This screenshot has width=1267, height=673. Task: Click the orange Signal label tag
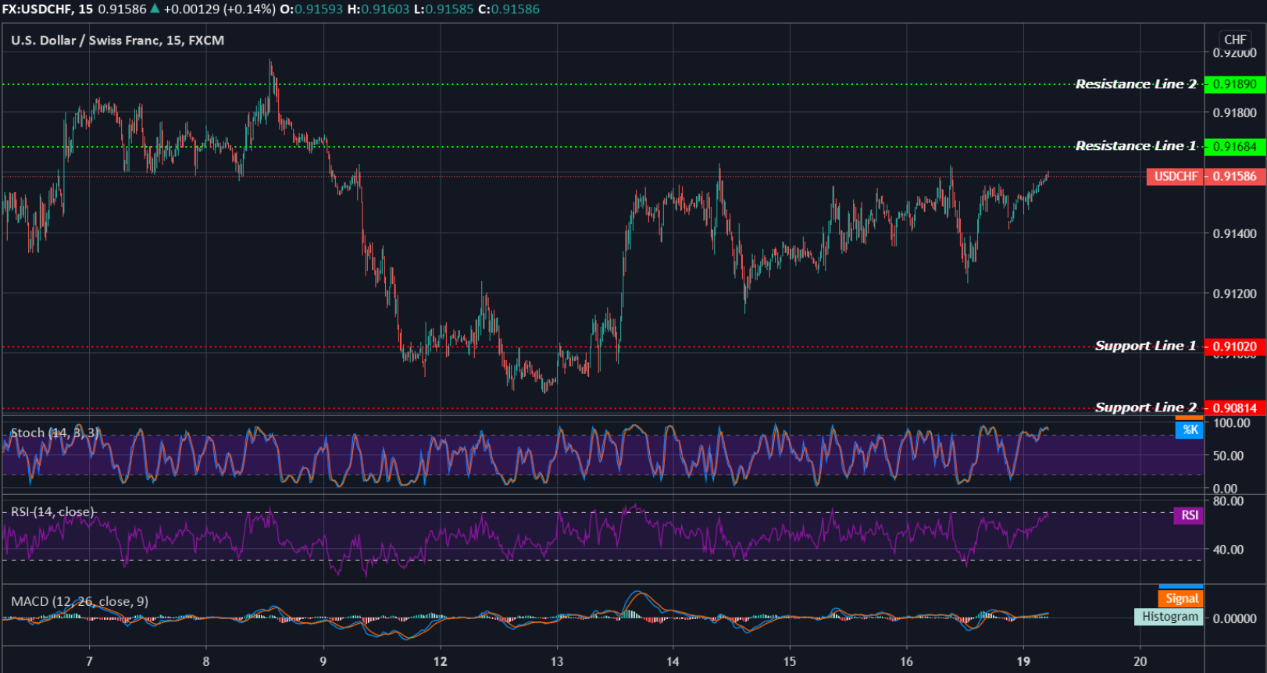click(x=1181, y=598)
